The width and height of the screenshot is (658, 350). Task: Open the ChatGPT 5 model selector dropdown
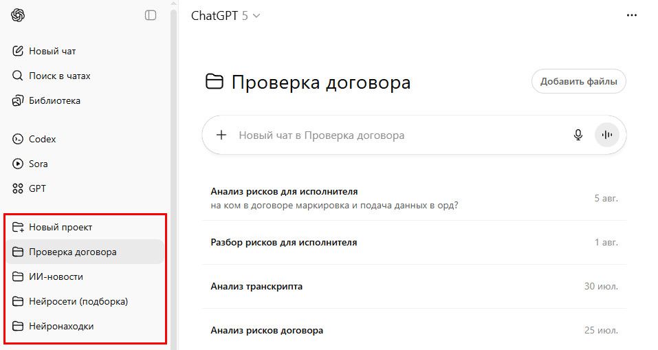[226, 16]
